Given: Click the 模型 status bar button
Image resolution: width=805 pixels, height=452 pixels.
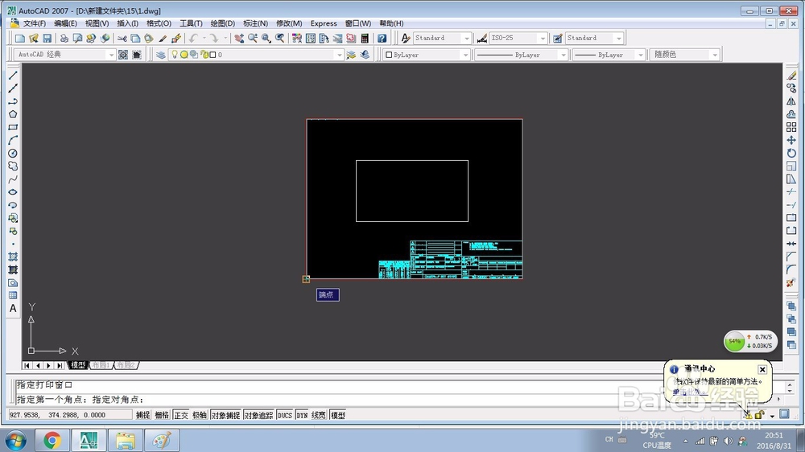Looking at the screenshot, I should 338,415.
